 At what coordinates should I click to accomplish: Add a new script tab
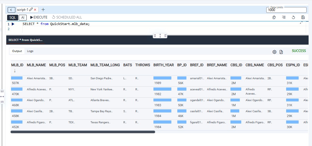pyautogui.click(x=43, y=10)
